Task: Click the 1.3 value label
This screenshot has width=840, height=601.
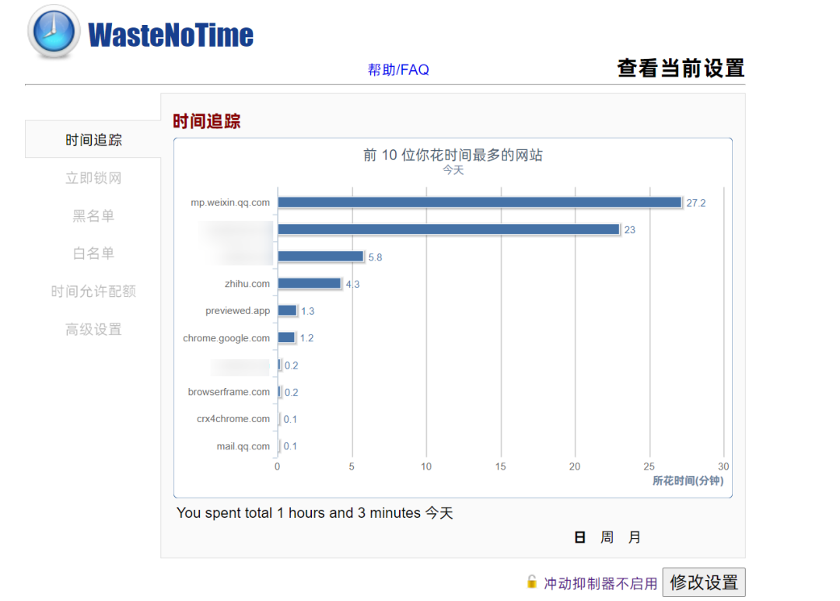Action: coord(307,311)
